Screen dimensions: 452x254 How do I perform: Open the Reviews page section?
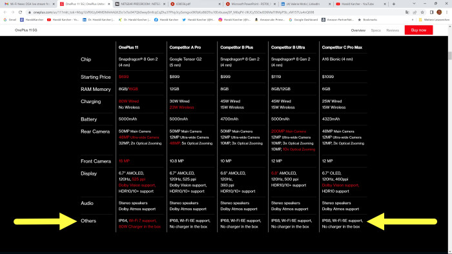point(393,30)
